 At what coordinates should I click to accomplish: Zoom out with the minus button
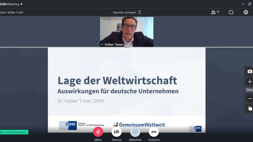(x=250, y=99)
